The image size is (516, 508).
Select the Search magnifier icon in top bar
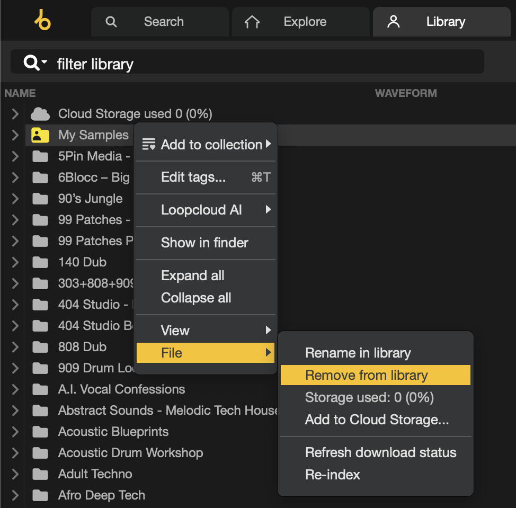111,22
